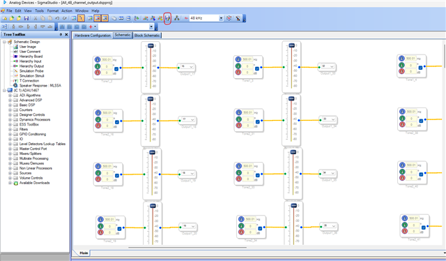Select GPIO Conditioning category

[x=33, y=134]
